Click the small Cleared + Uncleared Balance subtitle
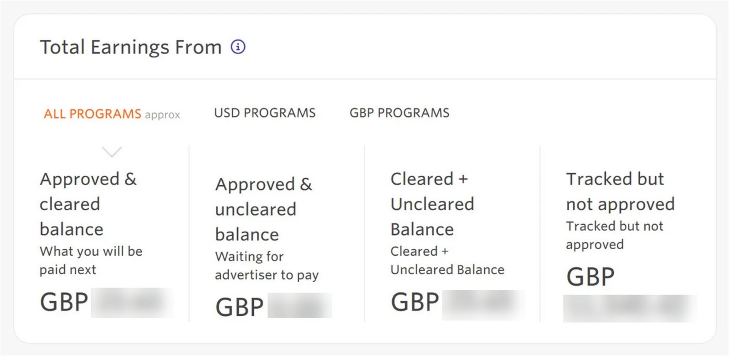729x356 pixels. (x=447, y=260)
